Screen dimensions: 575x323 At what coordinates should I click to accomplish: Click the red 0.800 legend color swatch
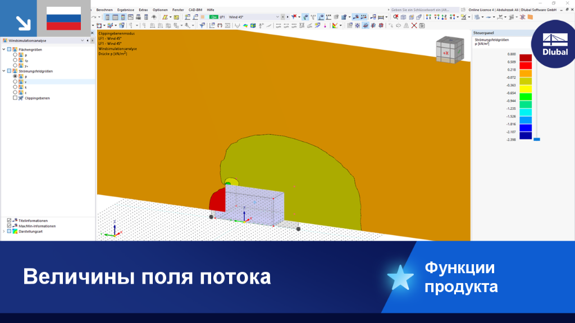[x=526, y=58]
